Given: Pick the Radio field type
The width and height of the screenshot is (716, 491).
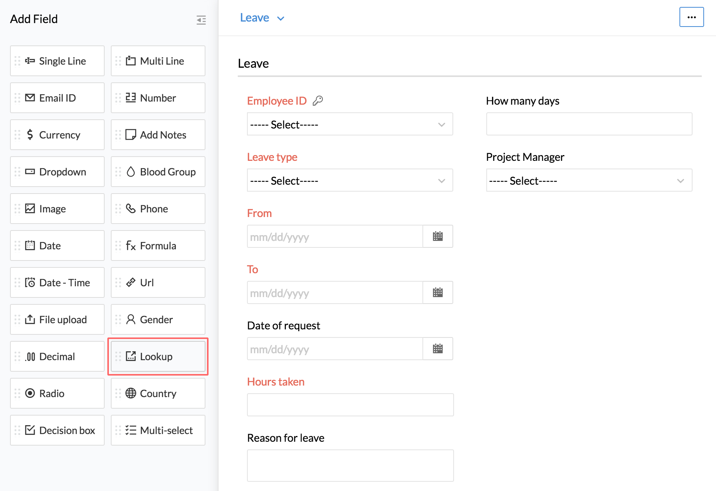Looking at the screenshot, I should (57, 393).
